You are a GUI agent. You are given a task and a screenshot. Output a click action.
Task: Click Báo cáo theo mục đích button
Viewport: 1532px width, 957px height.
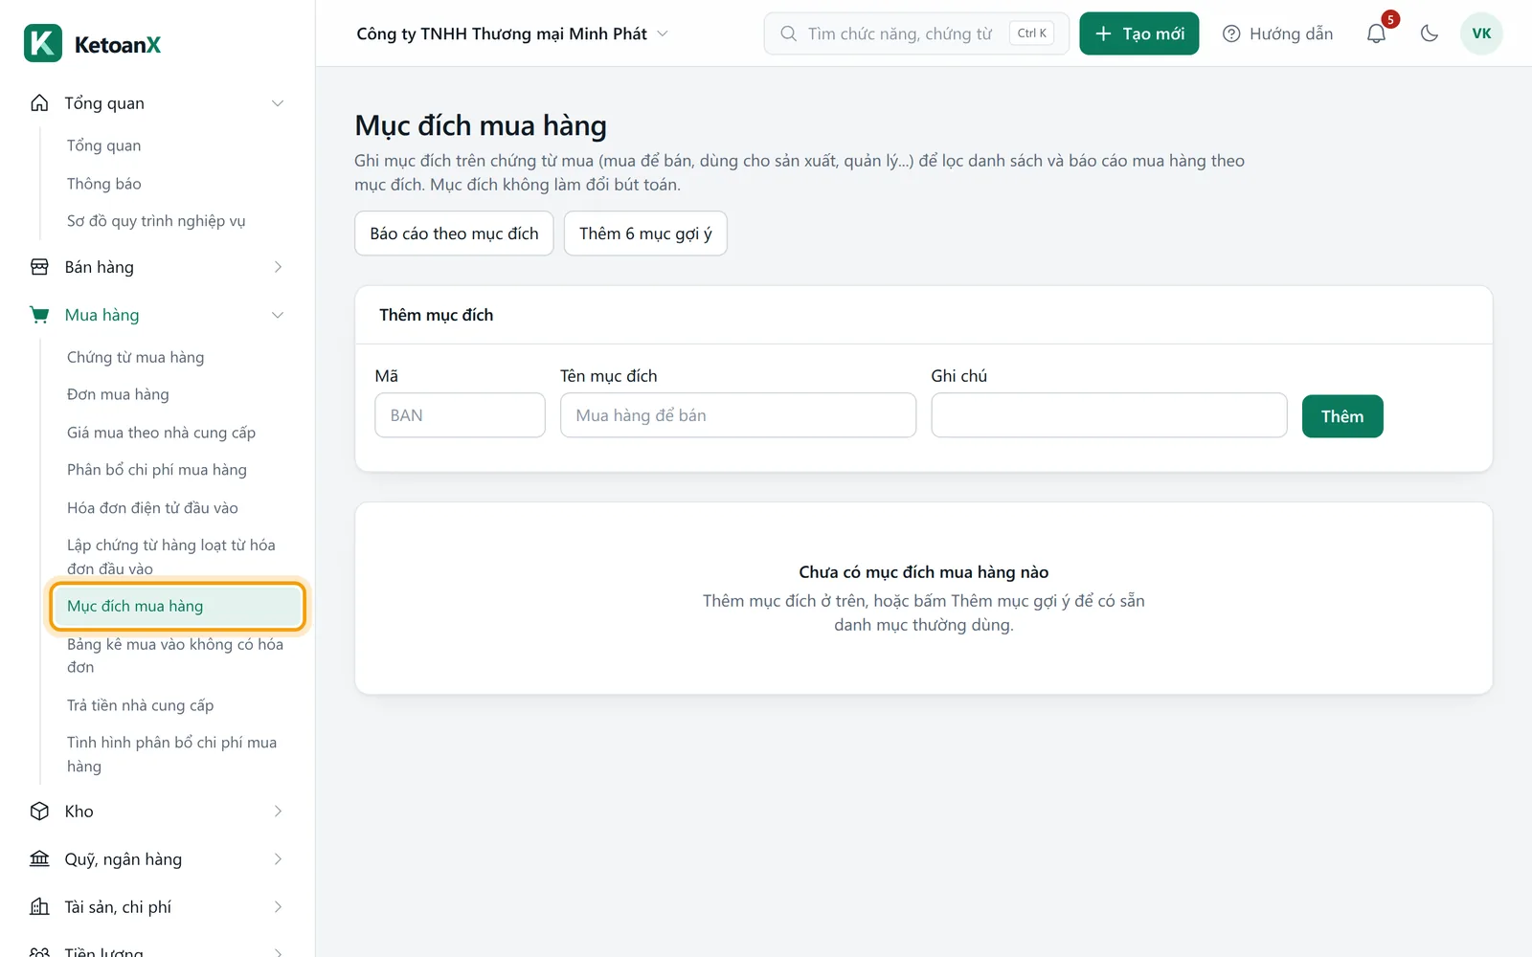[x=454, y=234]
